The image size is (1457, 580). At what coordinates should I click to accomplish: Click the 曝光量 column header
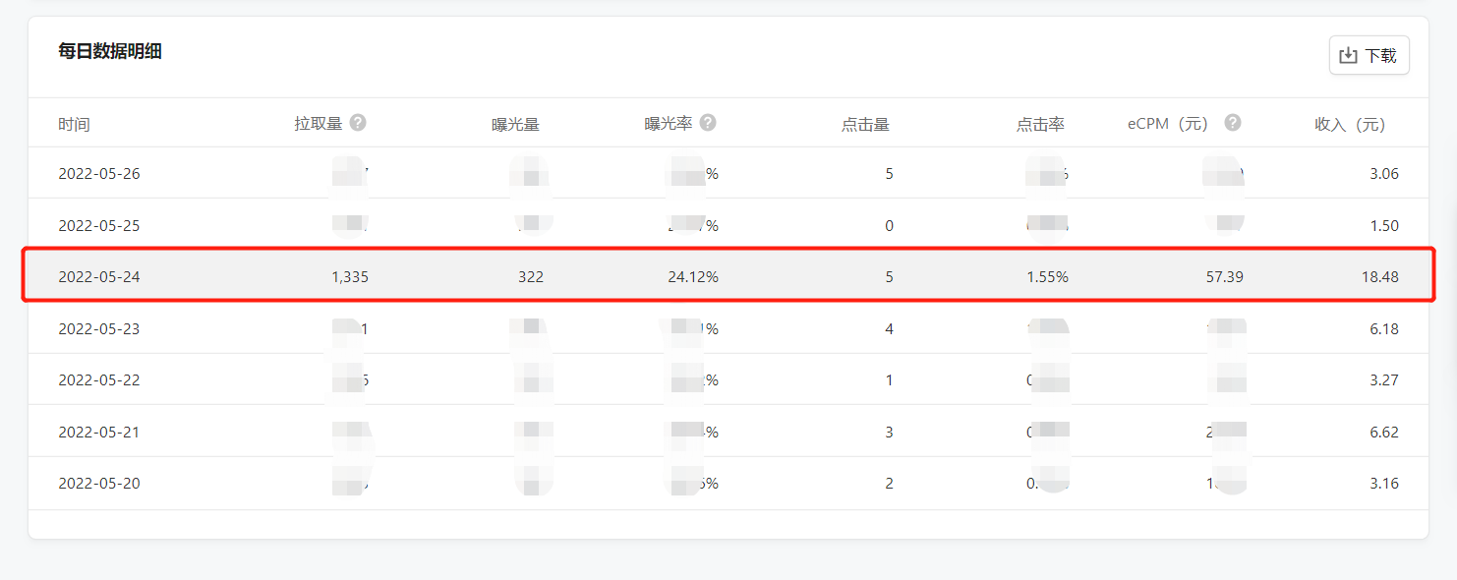[x=515, y=125]
